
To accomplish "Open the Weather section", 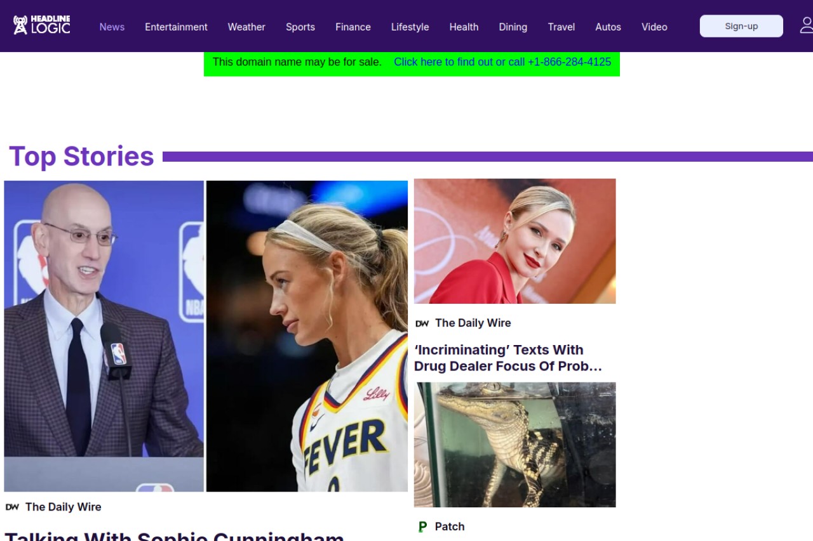I will tap(246, 27).
